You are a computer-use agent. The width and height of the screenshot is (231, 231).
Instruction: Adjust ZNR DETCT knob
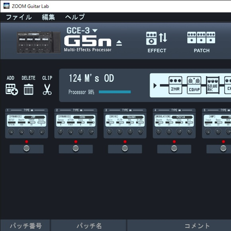(x=11, y=131)
